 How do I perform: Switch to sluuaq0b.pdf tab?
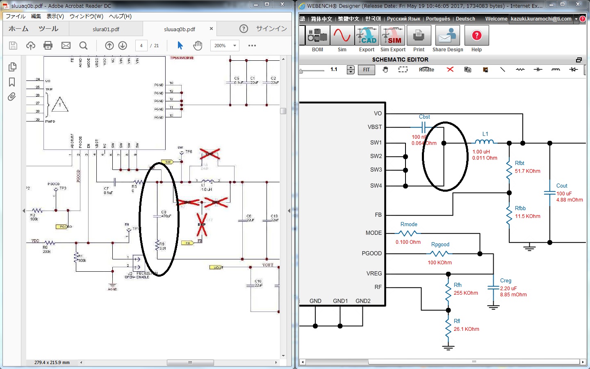pyautogui.click(x=180, y=29)
